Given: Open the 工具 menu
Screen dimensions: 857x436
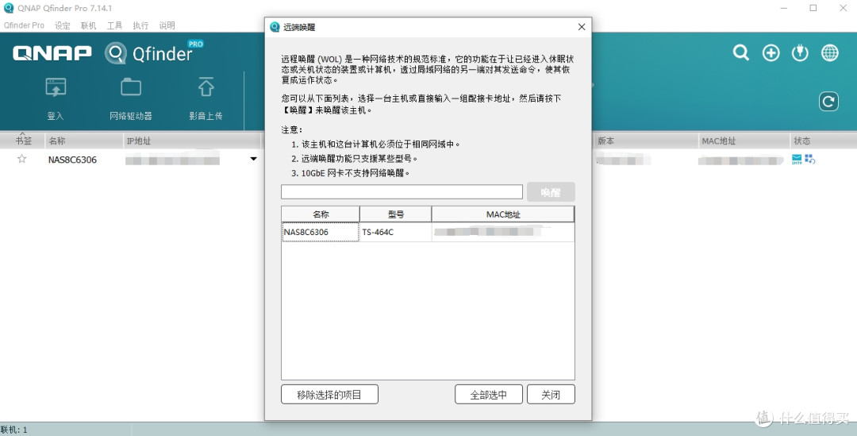Looking at the screenshot, I should 115,25.
